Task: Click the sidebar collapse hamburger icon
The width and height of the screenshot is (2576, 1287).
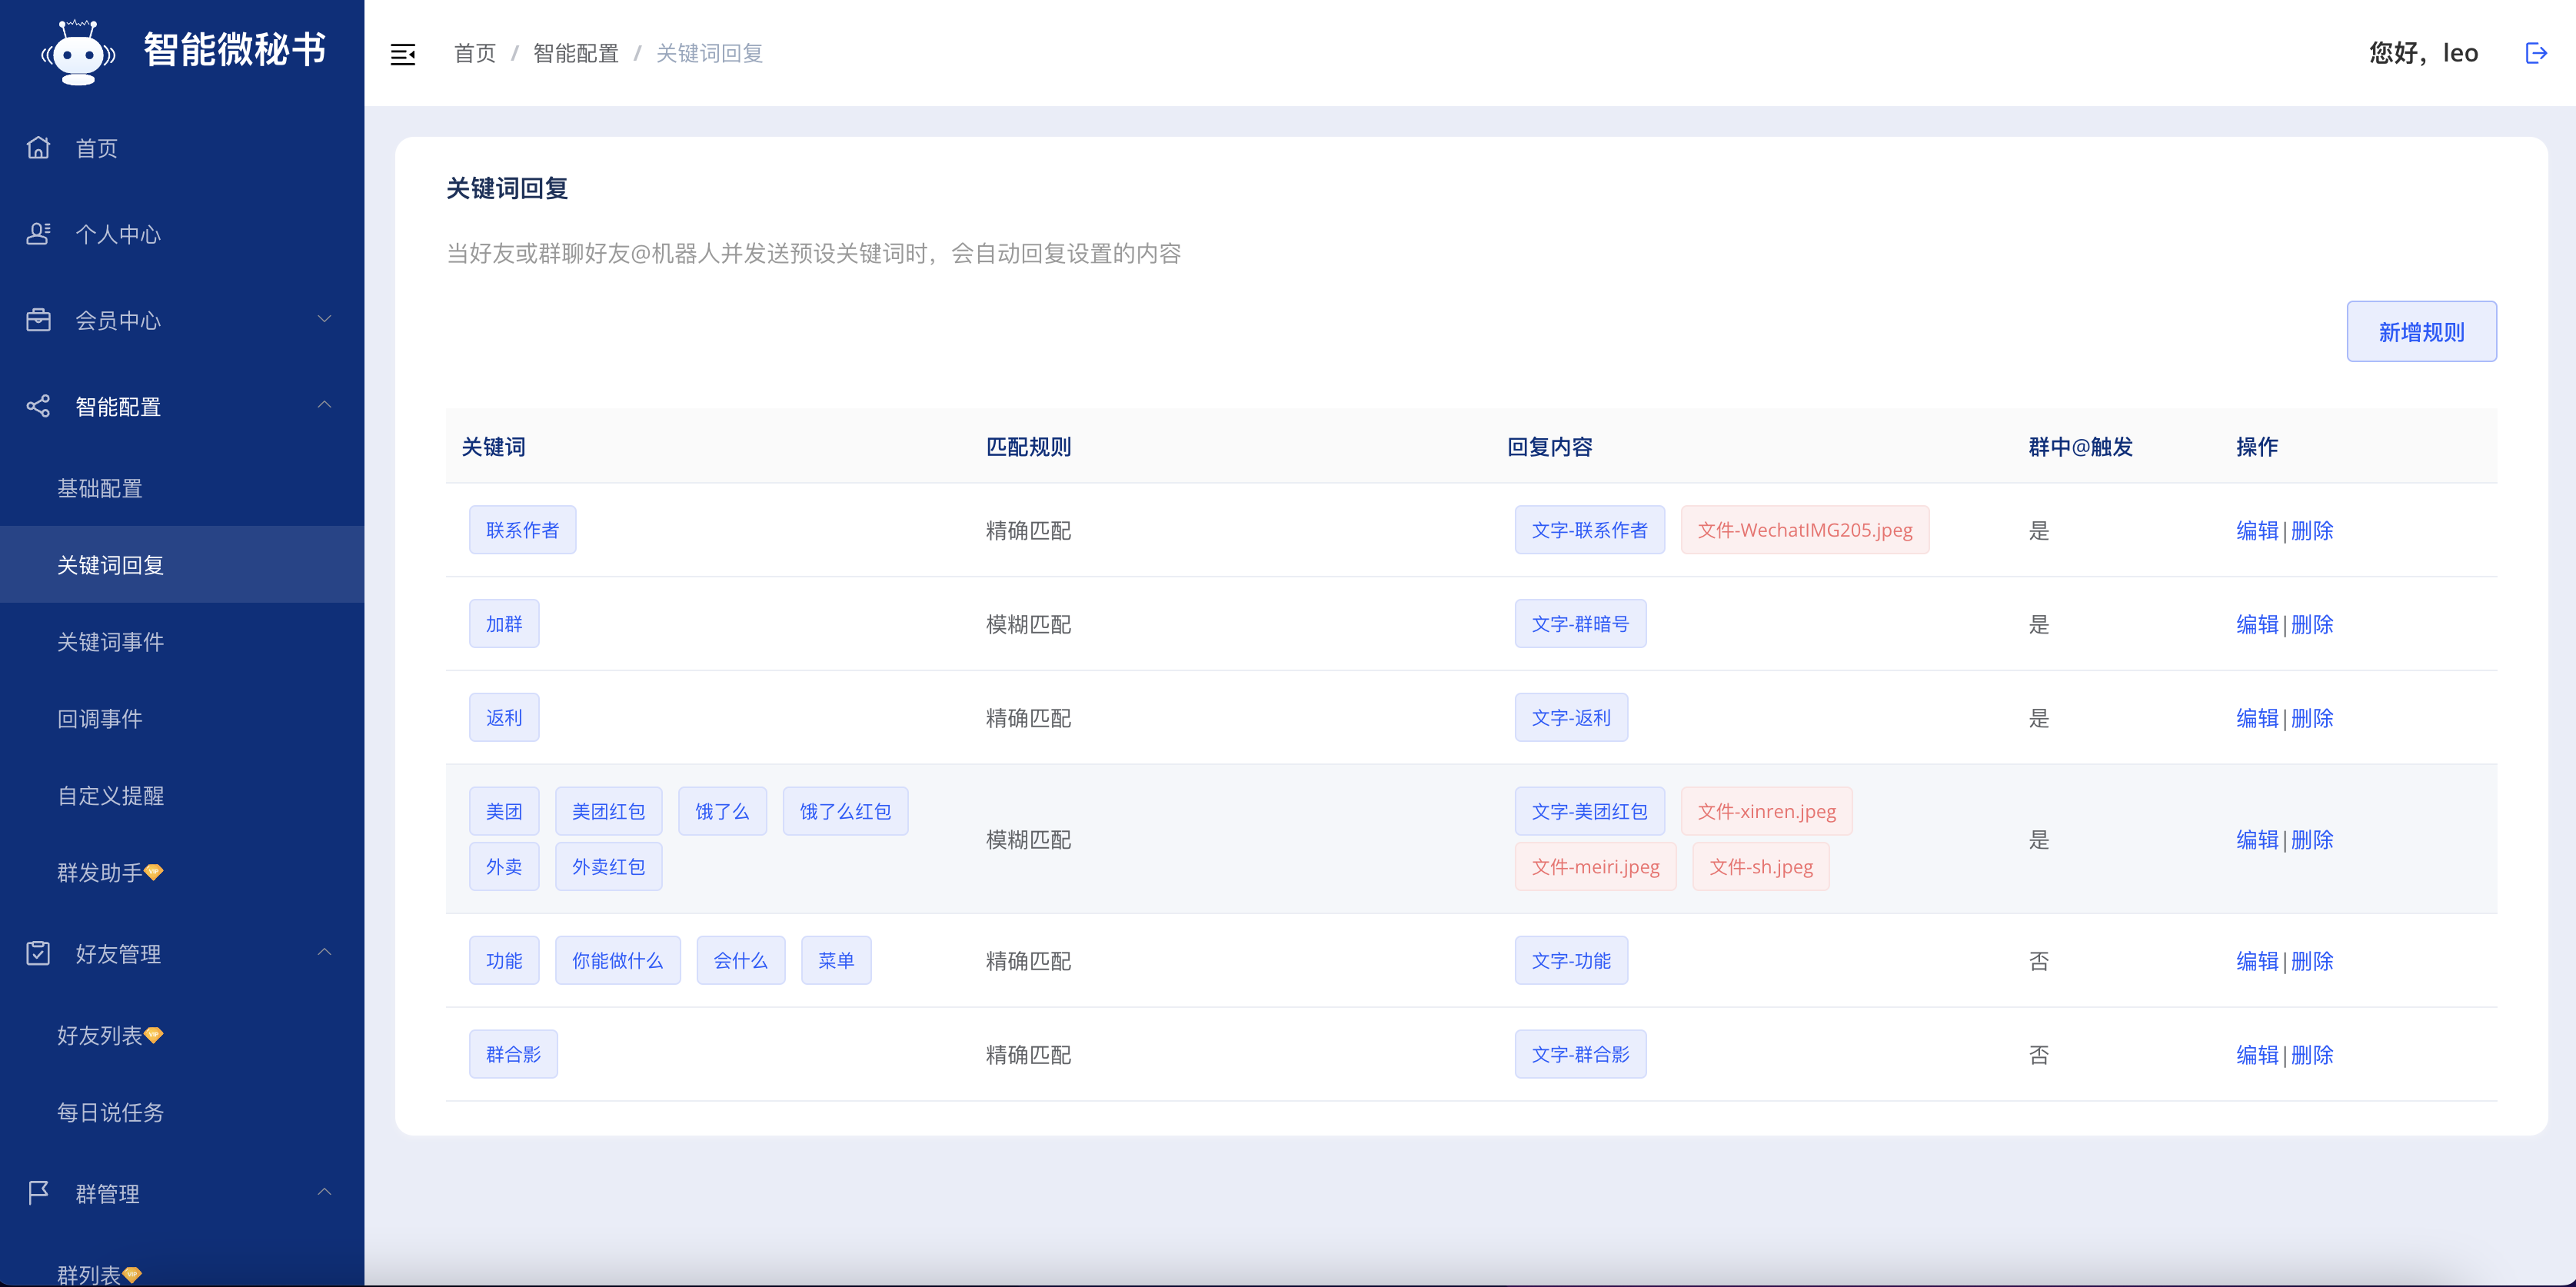Action: tap(403, 54)
